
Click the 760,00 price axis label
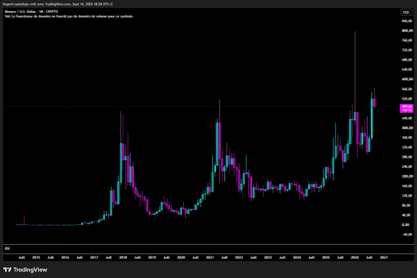tap(407, 40)
